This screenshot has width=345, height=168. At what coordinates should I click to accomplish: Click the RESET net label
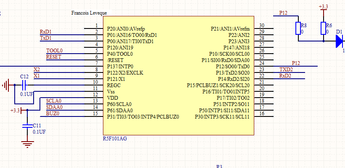(x=53, y=57)
